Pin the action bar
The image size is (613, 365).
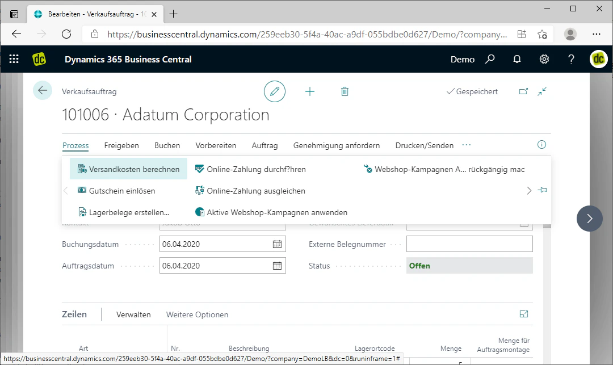pos(542,190)
